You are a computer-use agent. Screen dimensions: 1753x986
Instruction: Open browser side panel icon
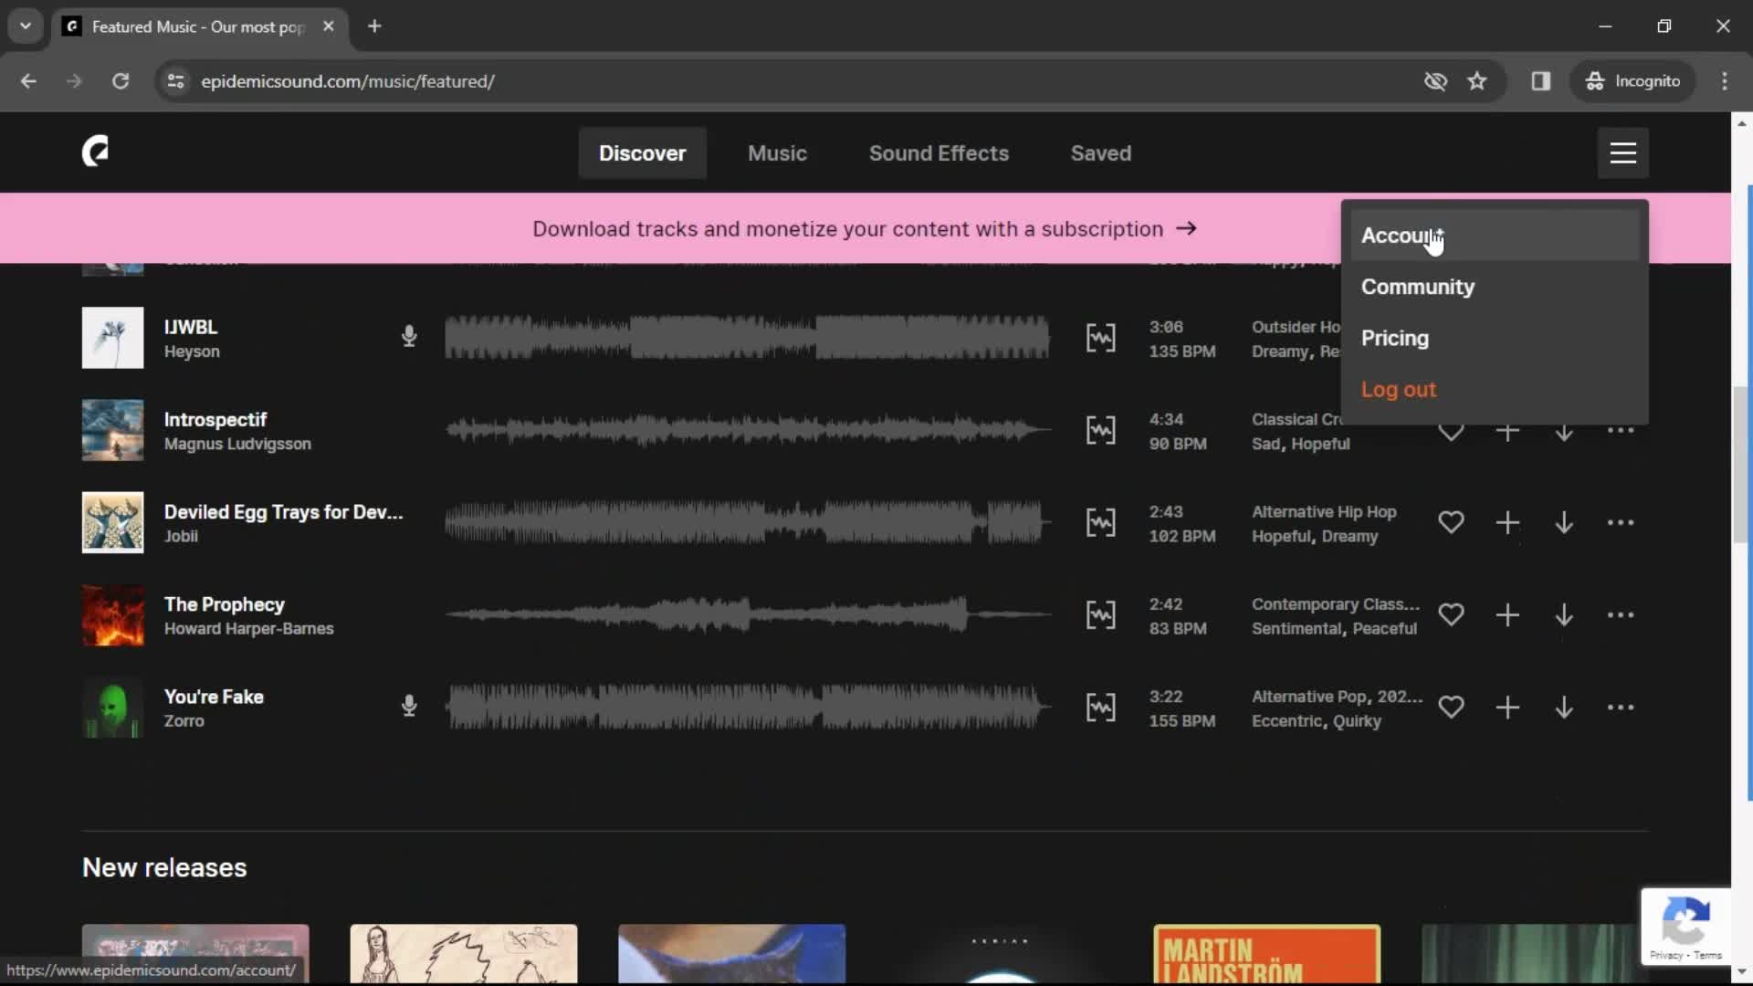coord(1541,81)
